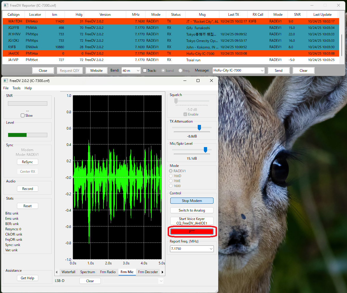Enable the Slow SNR checkbox

tap(23, 116)
